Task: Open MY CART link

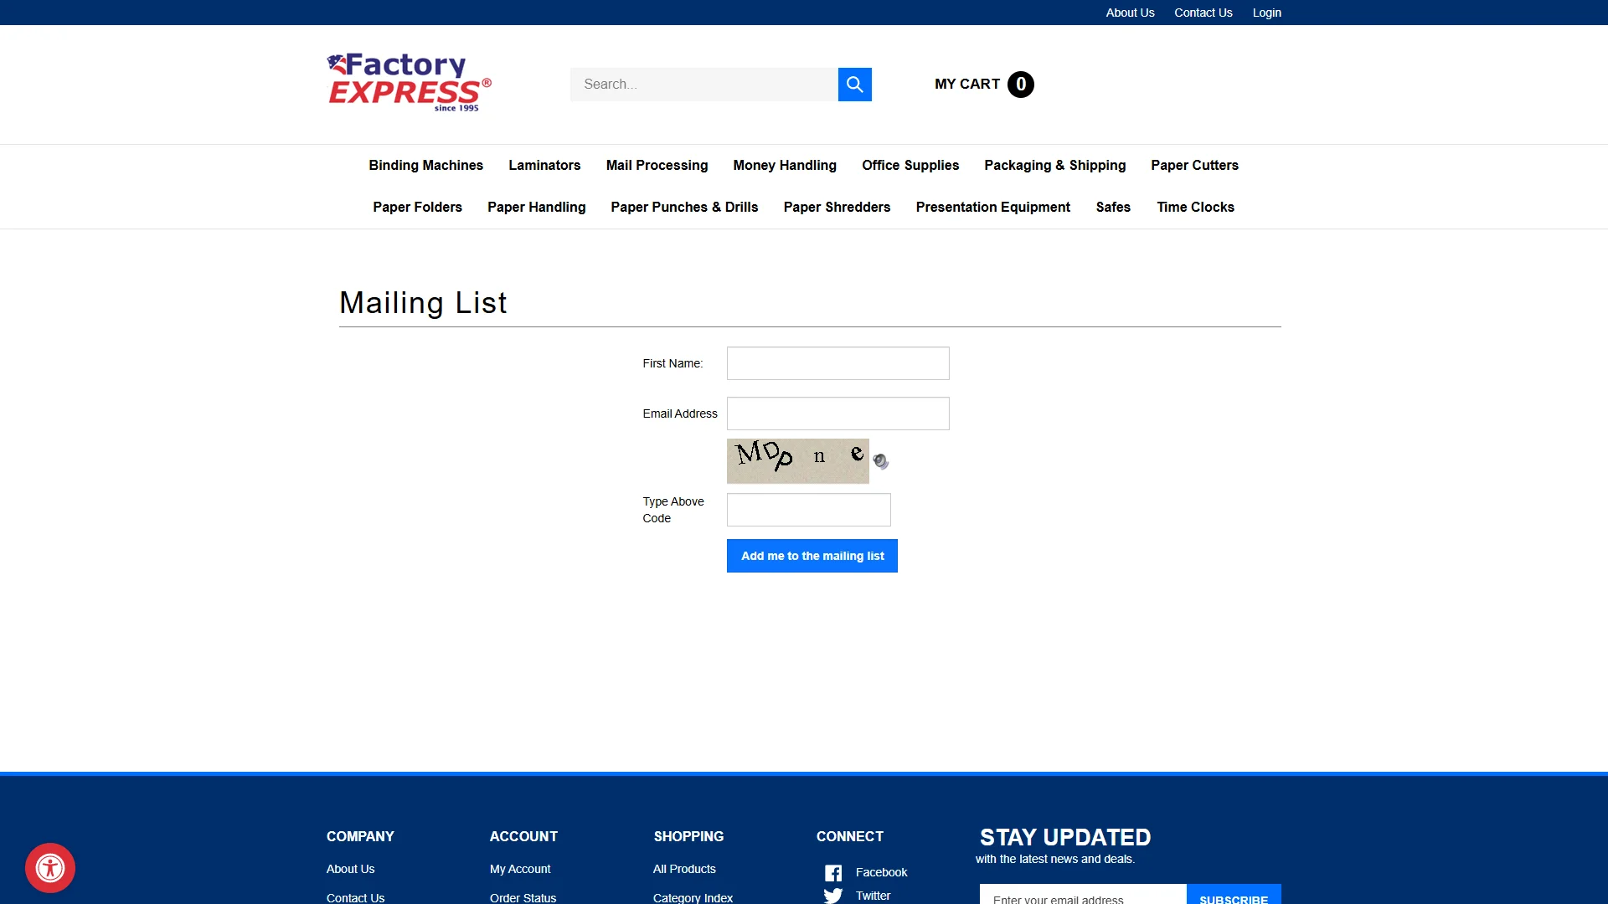Action: (x=967, y=85)
